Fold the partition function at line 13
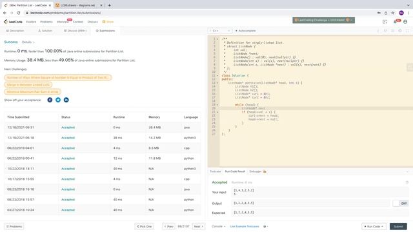 pyautogui.click(x=217, y=83)
